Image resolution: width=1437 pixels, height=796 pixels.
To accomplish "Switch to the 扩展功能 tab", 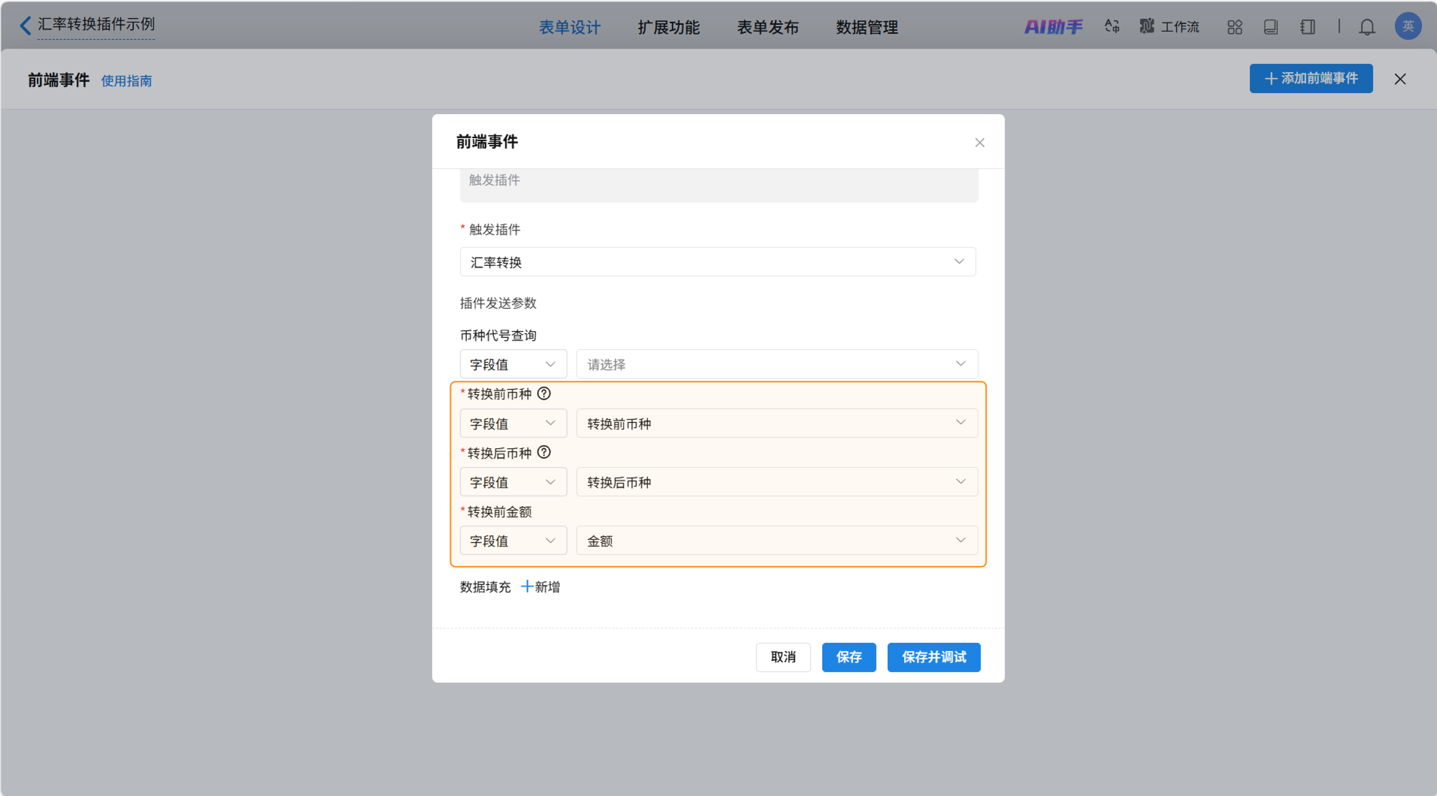I will pos(668,27).
